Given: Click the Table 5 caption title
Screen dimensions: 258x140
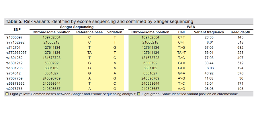Looking at the screenshot, I should click(99, 21).
